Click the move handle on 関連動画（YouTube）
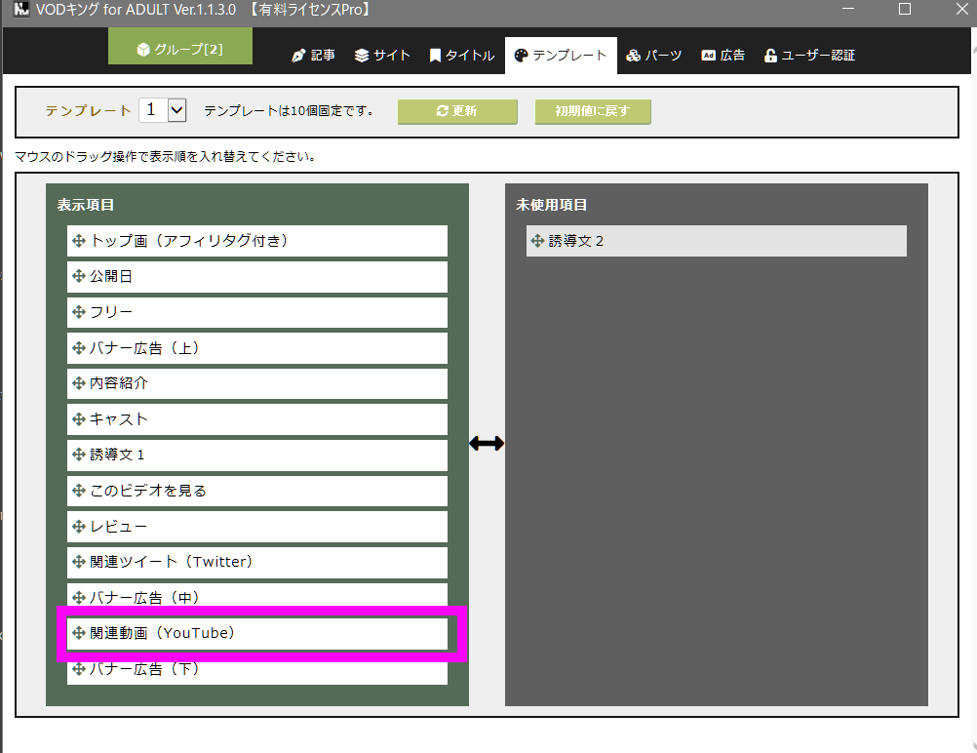 click(x=79, y=633)
